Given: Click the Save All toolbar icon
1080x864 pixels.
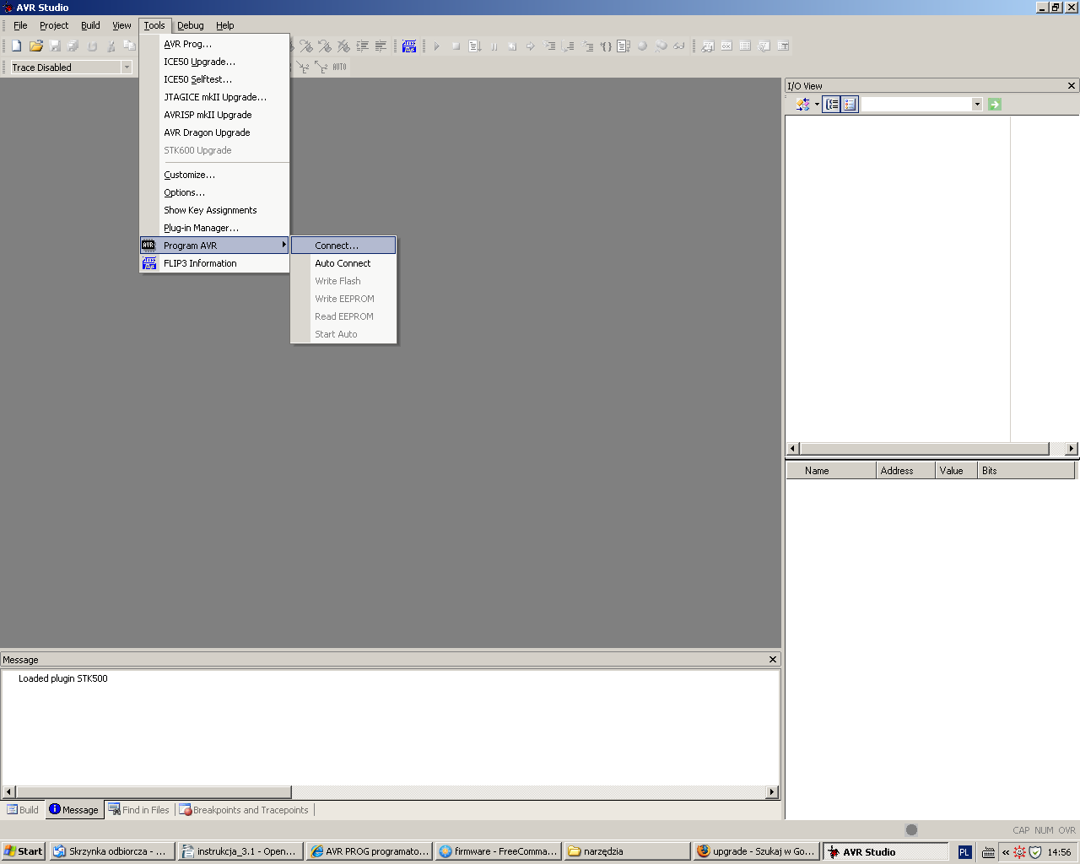Looking at the screenshot, I should pyautogui.click(x=73, y=46).
